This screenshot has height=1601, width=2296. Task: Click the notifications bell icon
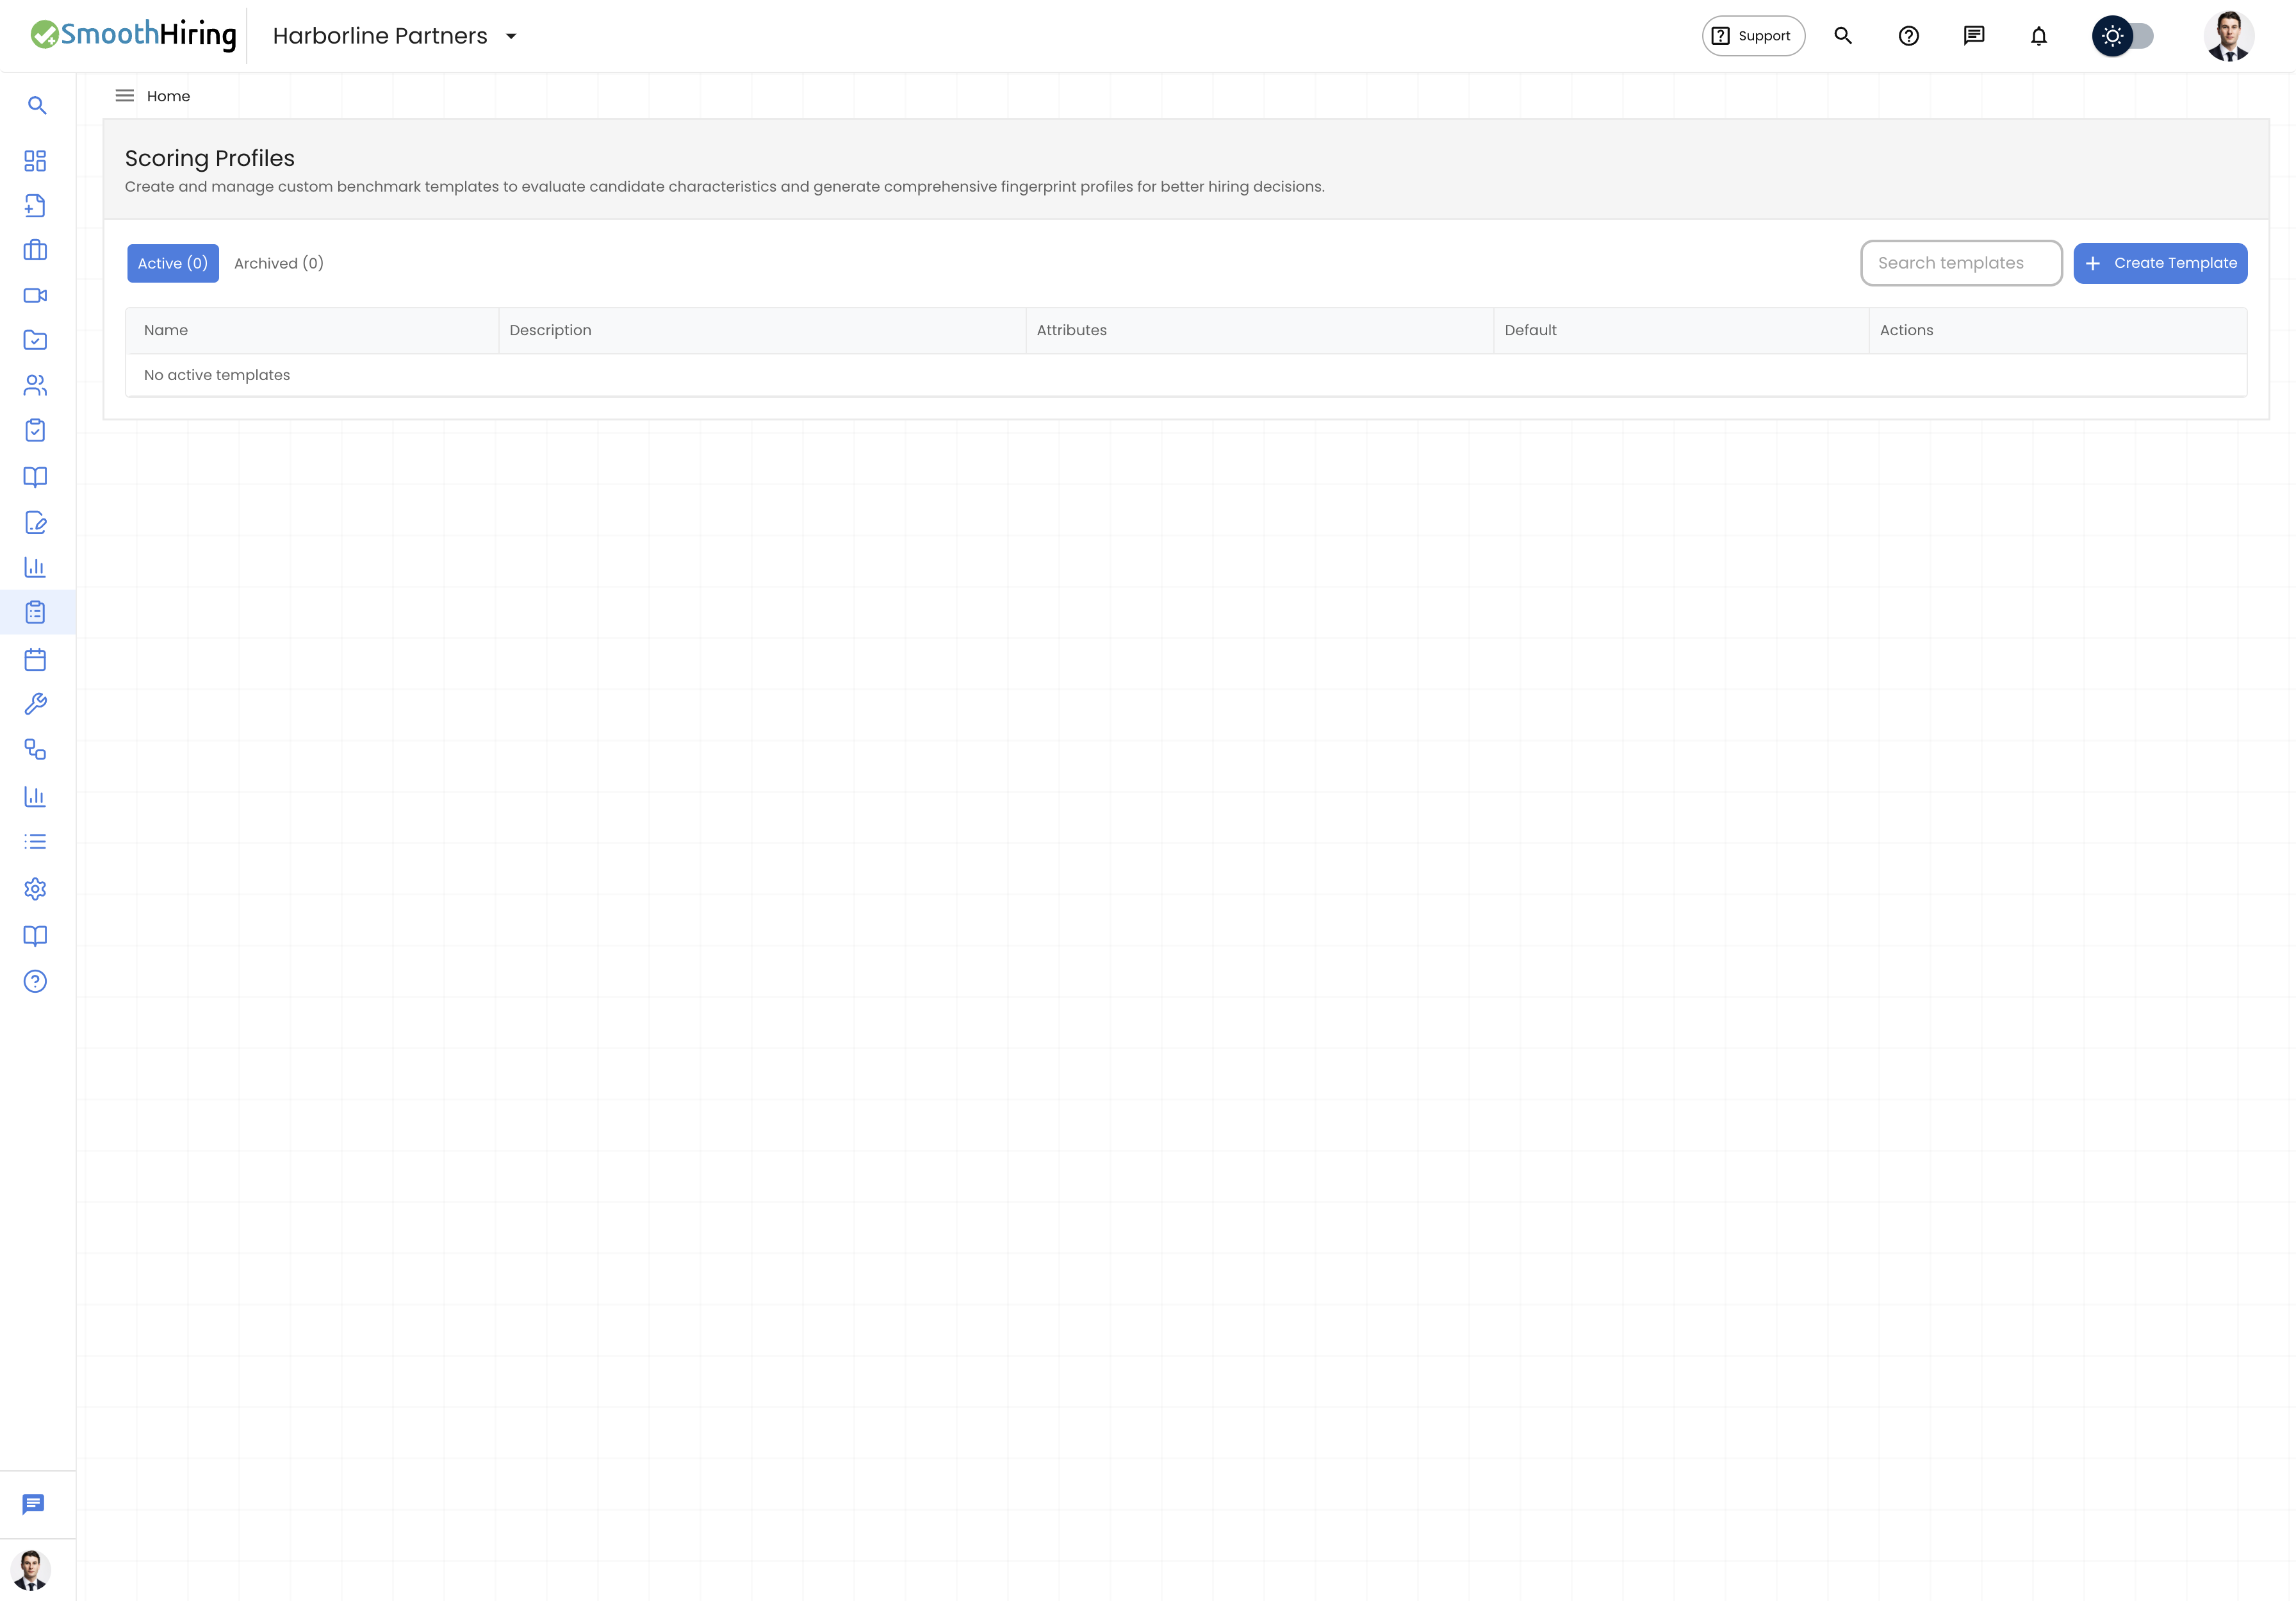(x=2038, y=36)
